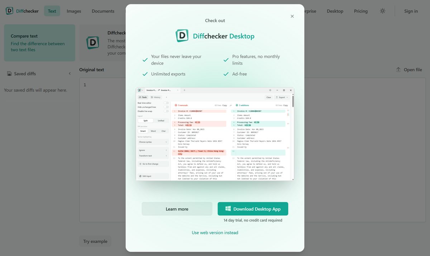Click 'Unlimited exports' feature text
This screenshot has height=256, width=430.
click(168, 74)
